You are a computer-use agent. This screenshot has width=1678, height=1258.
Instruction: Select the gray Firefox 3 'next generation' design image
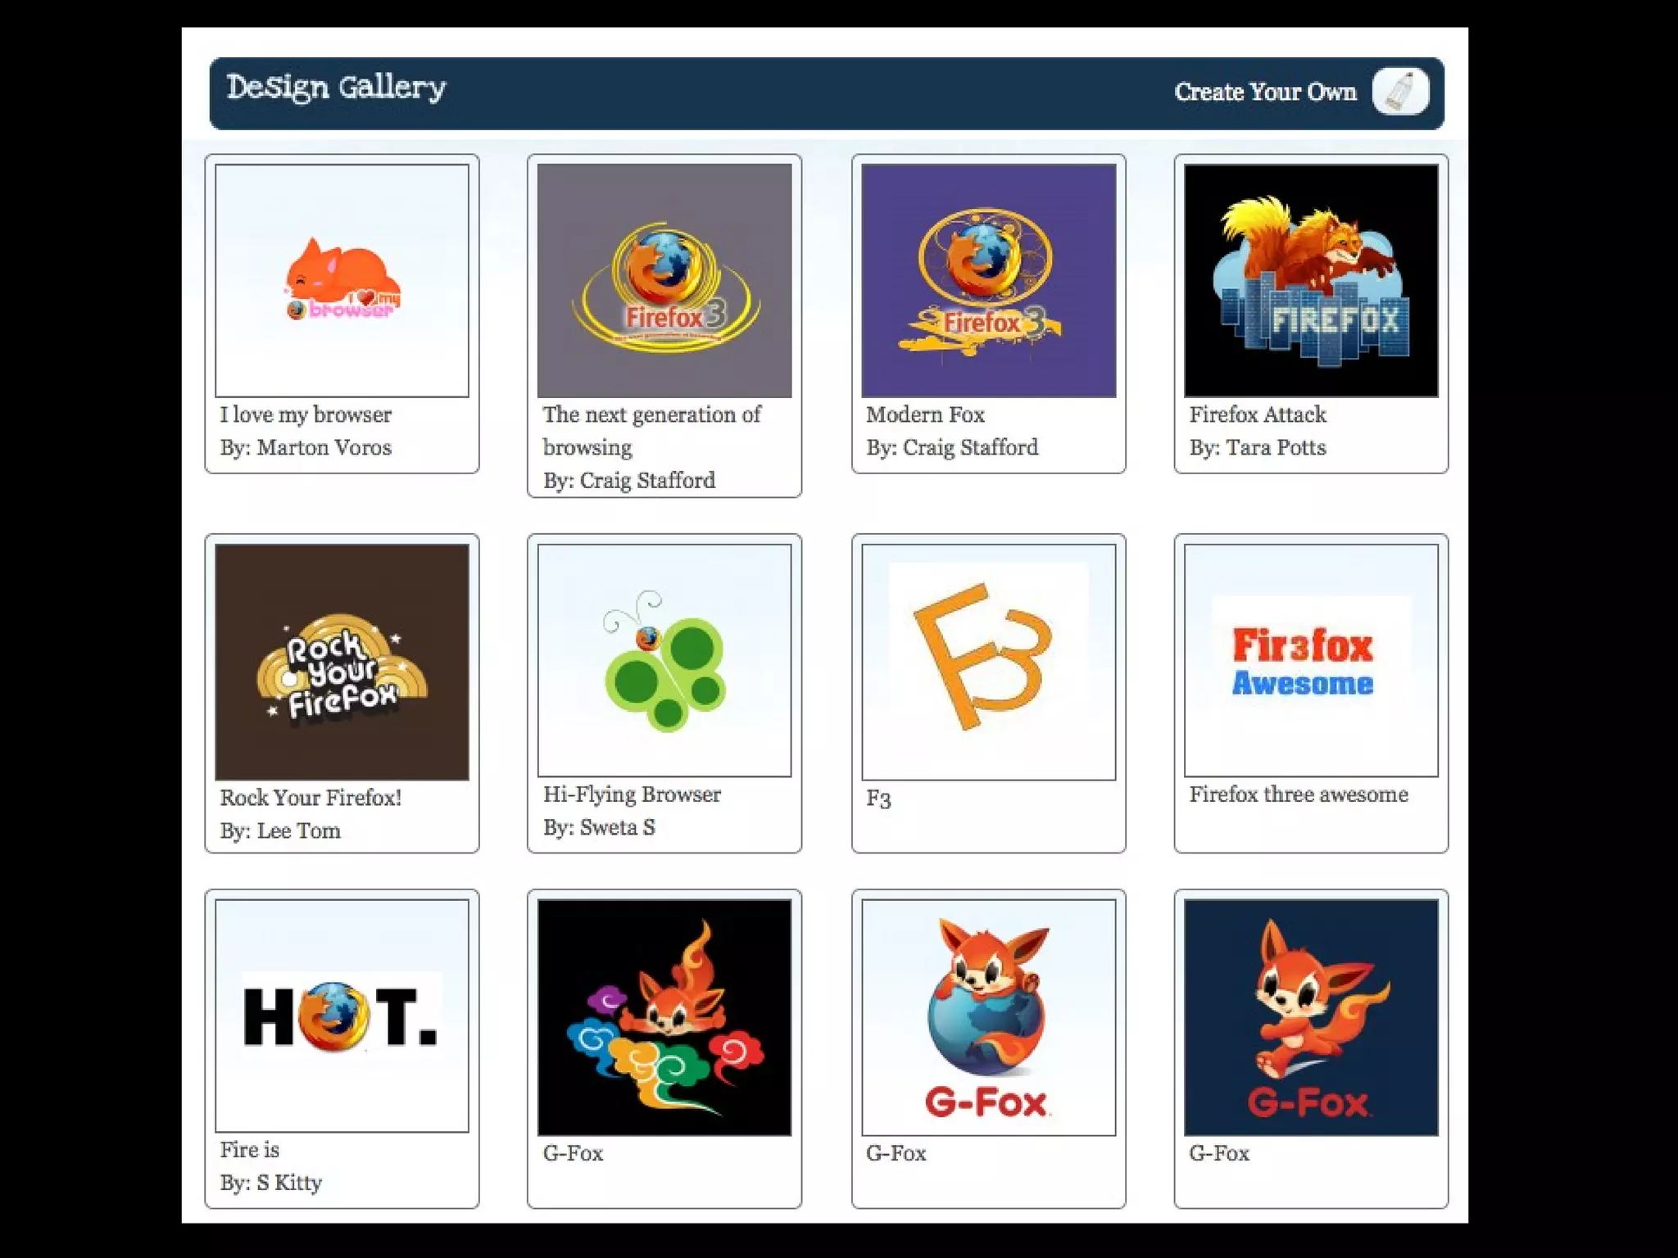(664, 280)
